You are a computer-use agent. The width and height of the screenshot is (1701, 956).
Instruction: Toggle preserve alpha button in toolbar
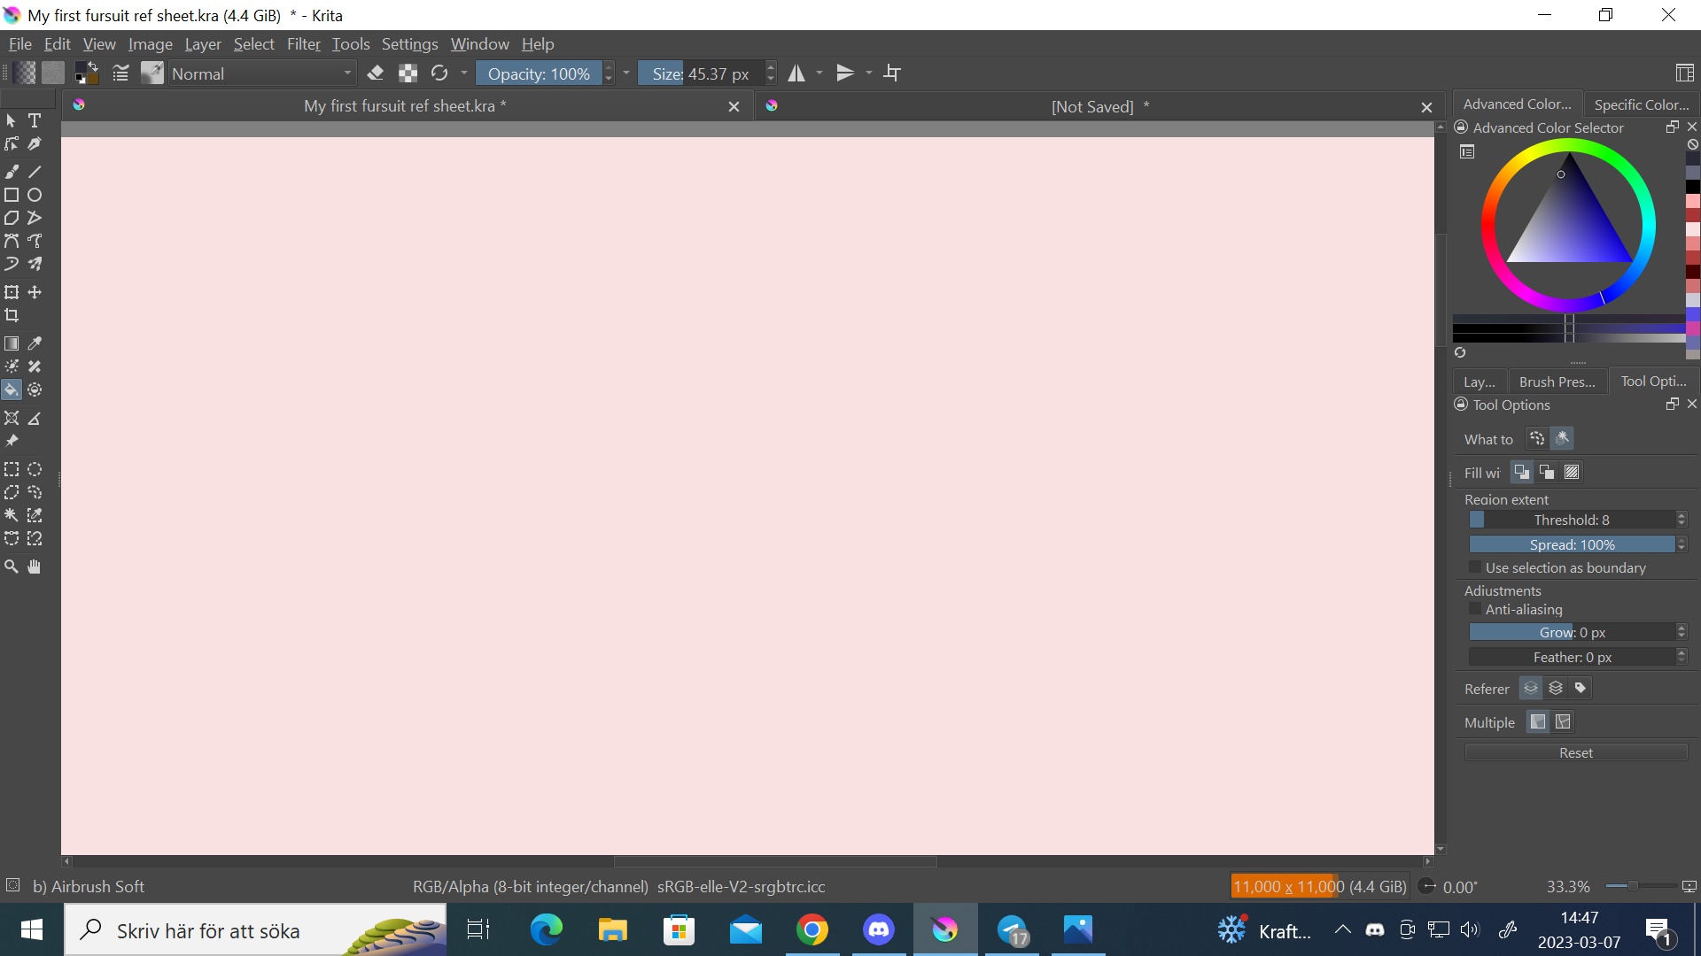click(x=408, y=73)
